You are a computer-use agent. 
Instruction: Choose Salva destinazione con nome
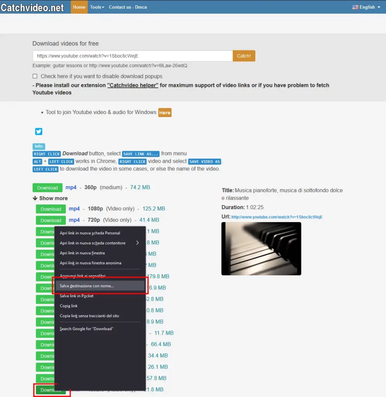point(100,286)
